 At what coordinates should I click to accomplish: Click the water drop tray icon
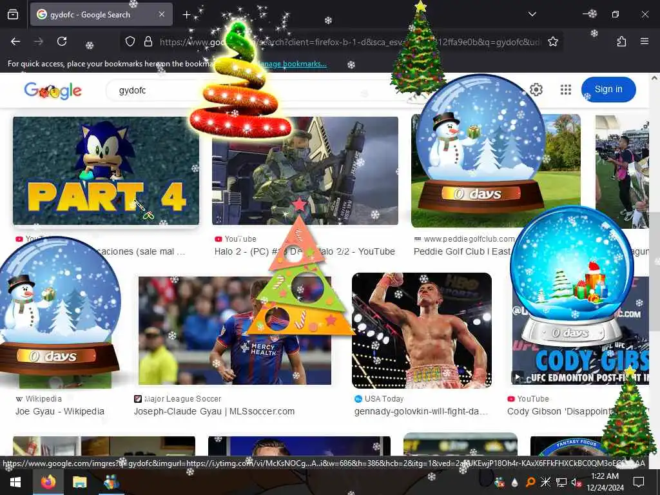click(x=515, y=482)
